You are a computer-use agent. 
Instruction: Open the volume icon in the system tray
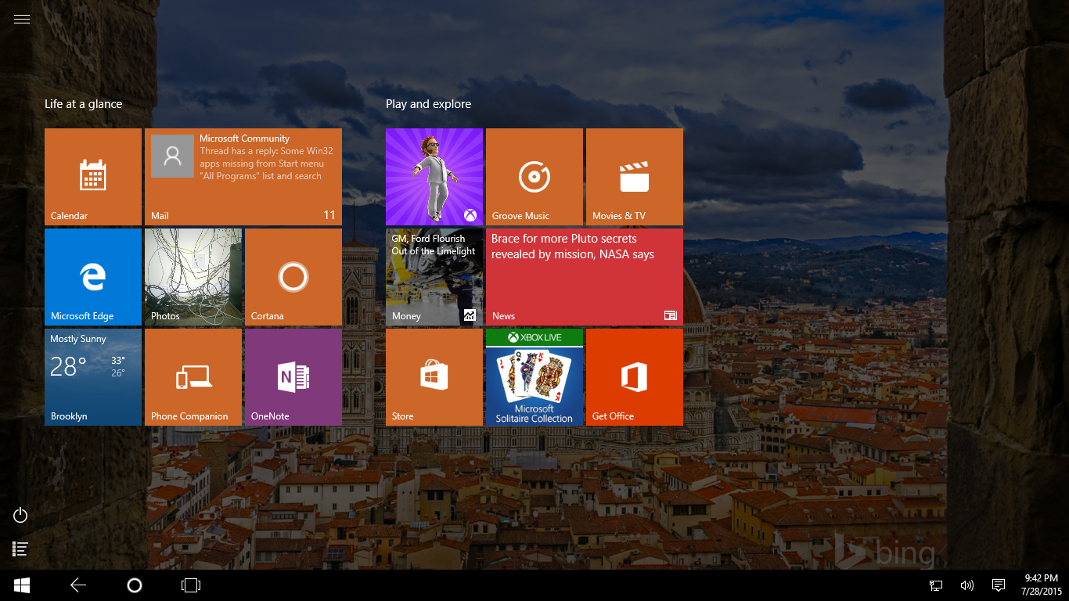pos(967,585)
